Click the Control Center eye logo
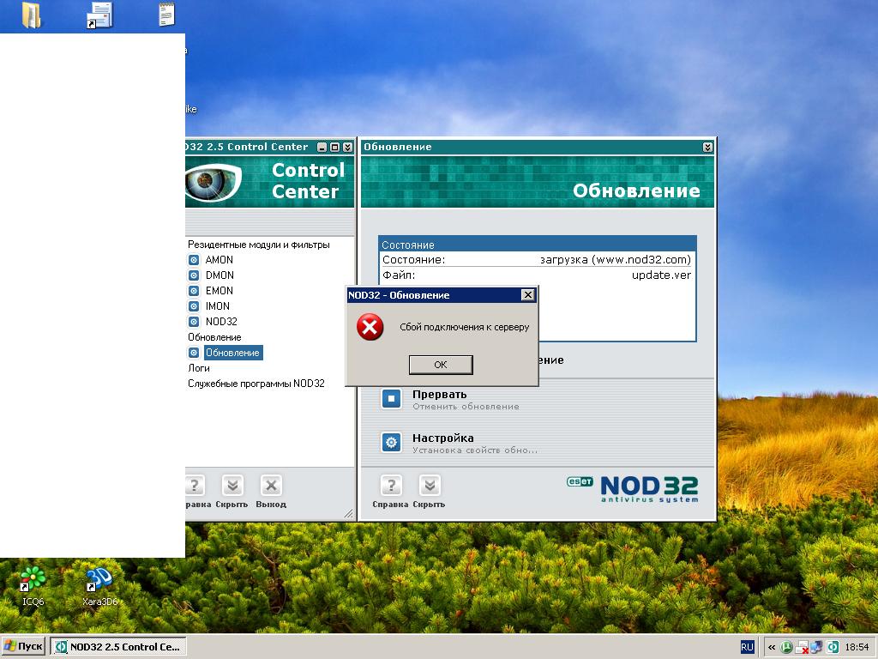The width and height of the screenshot is (878, 659). click(x=213, y=182)
